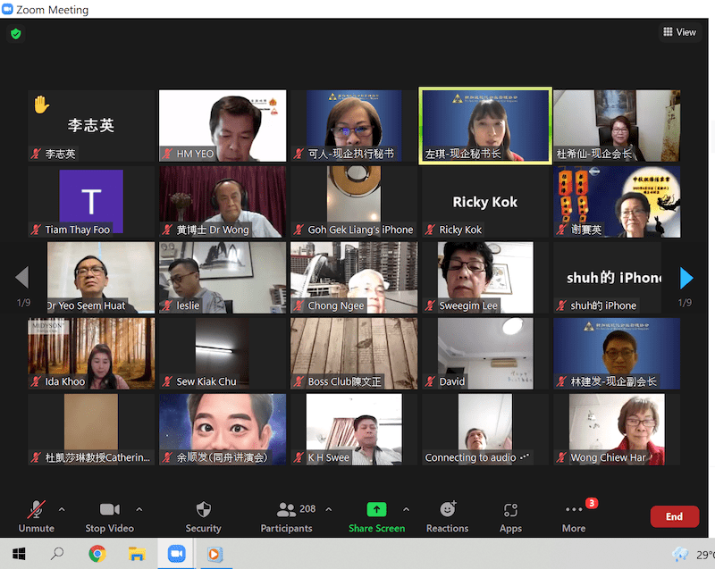Go to next page of video gallery
The image size is (715, 569).
pos(686,278)
